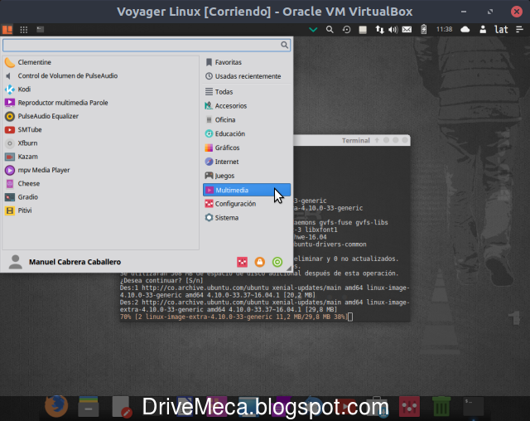Open the trash can in the dock
This screenshot has height=421, width=530.
pos(441,406)
